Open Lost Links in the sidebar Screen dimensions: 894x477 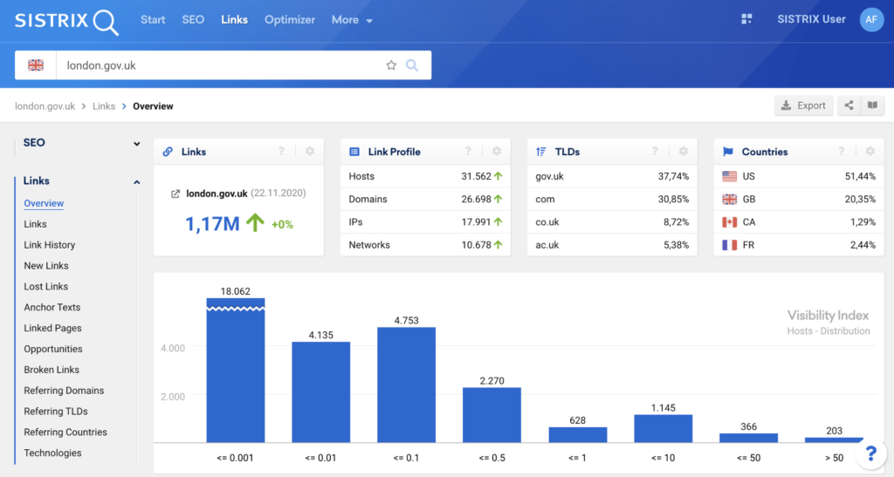pyautogui.click(x=45, y=286)
